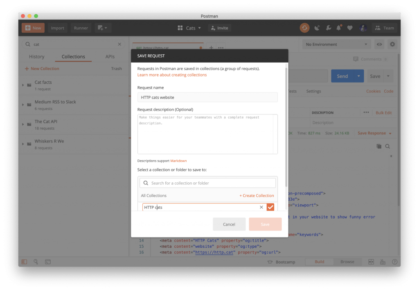Open the Settings request tab
Screen dimensions: 419x291
pyautogui.click(x=313, y=91)
